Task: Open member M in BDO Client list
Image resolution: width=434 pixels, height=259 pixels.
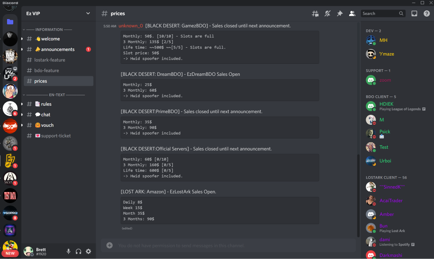Action: (396, 120)
